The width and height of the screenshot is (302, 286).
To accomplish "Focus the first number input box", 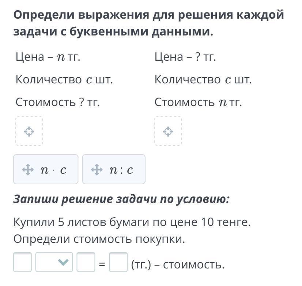I will pos(22,262).
